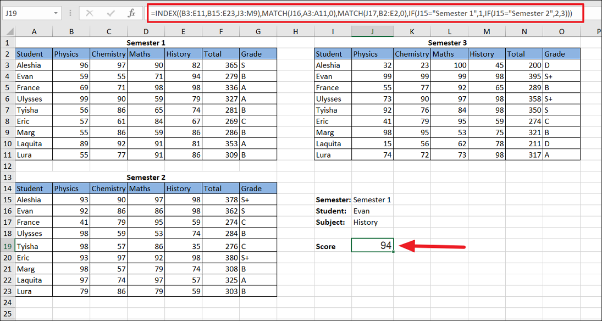Click column header A

click(x=34, y=31)
